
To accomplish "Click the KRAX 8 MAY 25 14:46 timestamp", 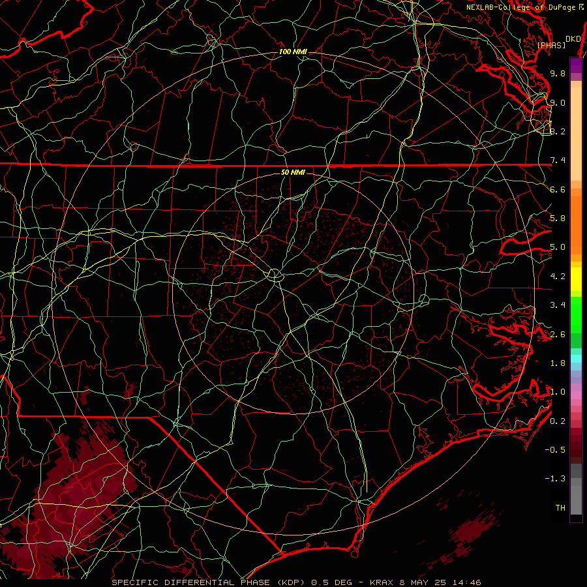I will coord(425,582).
